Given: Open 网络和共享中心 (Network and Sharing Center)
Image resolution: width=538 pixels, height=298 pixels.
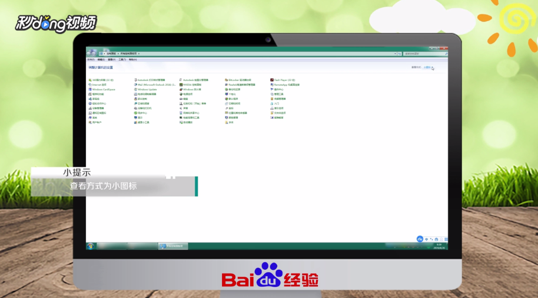Looking at the screenshot, I should (190, 113).
